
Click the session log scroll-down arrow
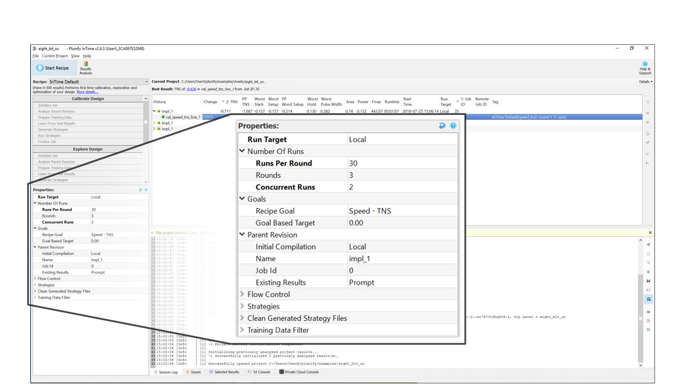pyautogui.click(x=641, y=365)
